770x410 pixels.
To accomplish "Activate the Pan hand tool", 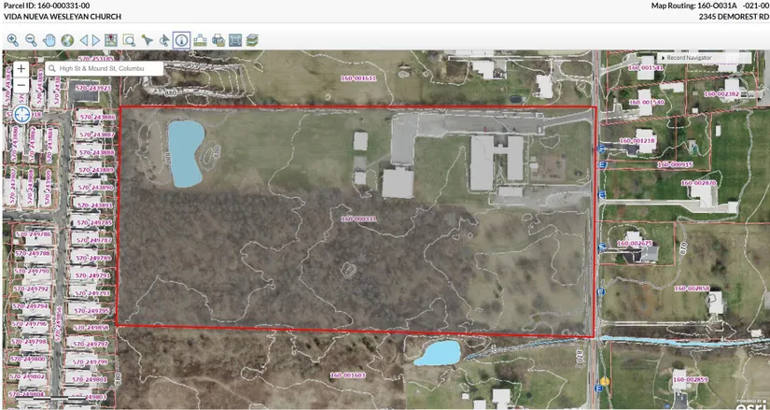I will tap(49, 40).
